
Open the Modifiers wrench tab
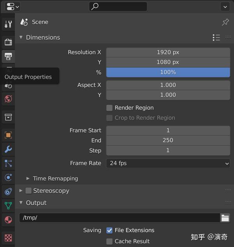point(8,149)
